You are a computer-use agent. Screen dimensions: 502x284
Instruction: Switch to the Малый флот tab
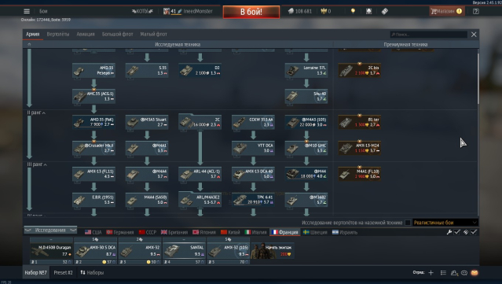[x=153, y=35]
